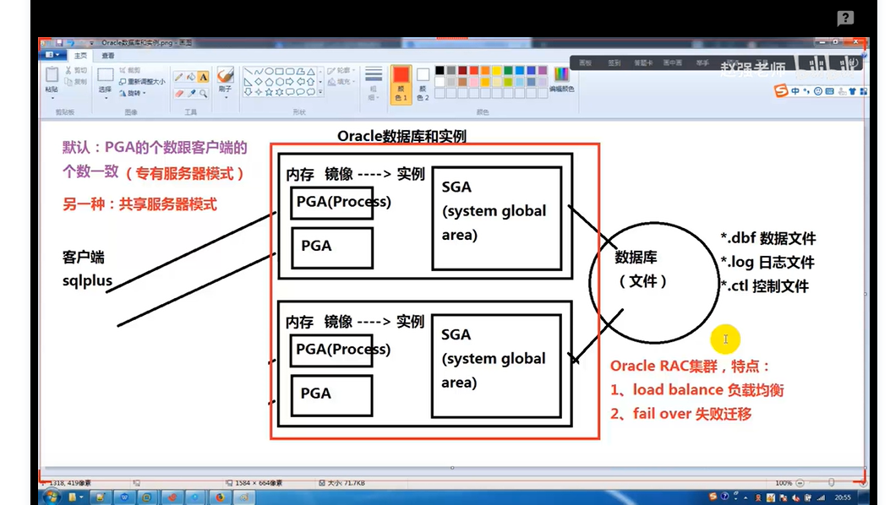Viewport: 890px width, 505px height.
Task: Switch to the View (查看) ribbon tab
Action: click(108, 56)
